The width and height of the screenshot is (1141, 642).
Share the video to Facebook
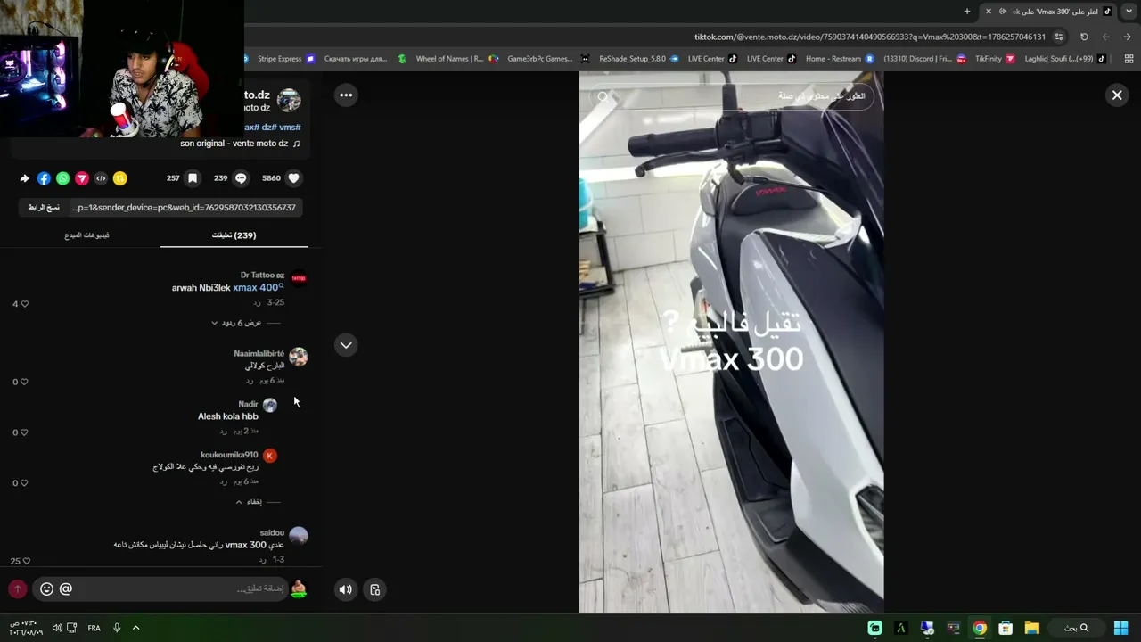pyautogui.click(x=44, y=178)
